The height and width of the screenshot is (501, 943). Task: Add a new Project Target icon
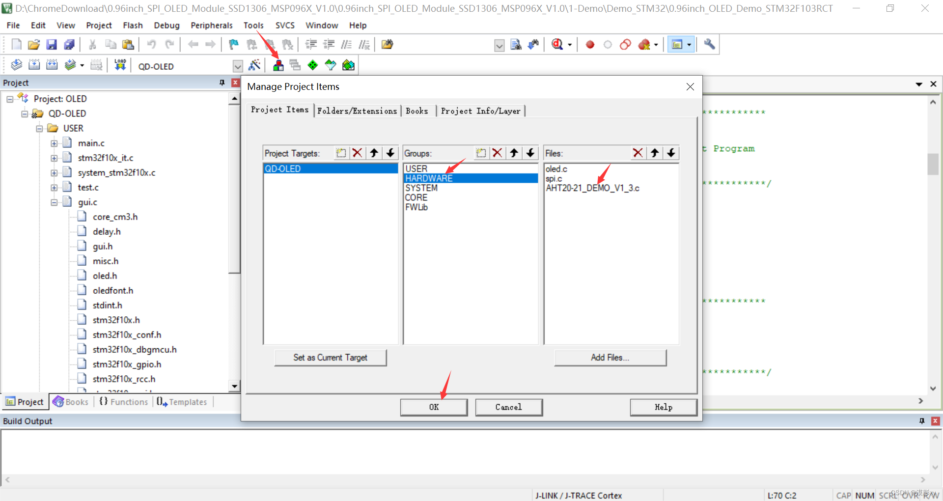point(341,153)
